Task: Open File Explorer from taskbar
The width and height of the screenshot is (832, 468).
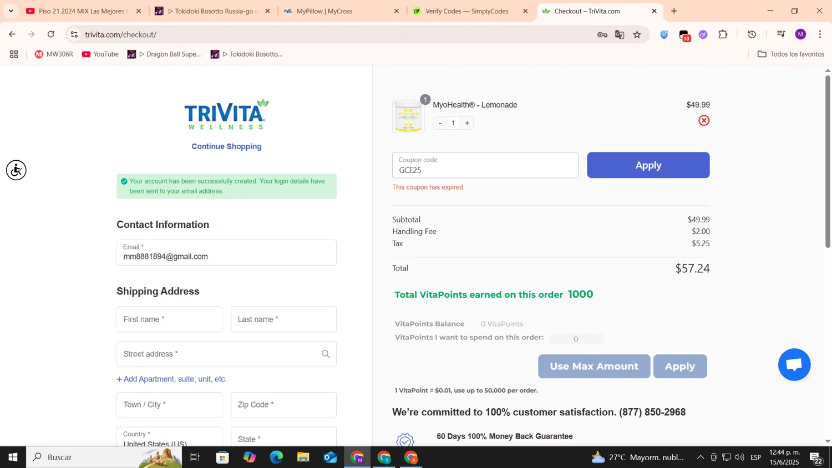Action: tap(303, 457)
